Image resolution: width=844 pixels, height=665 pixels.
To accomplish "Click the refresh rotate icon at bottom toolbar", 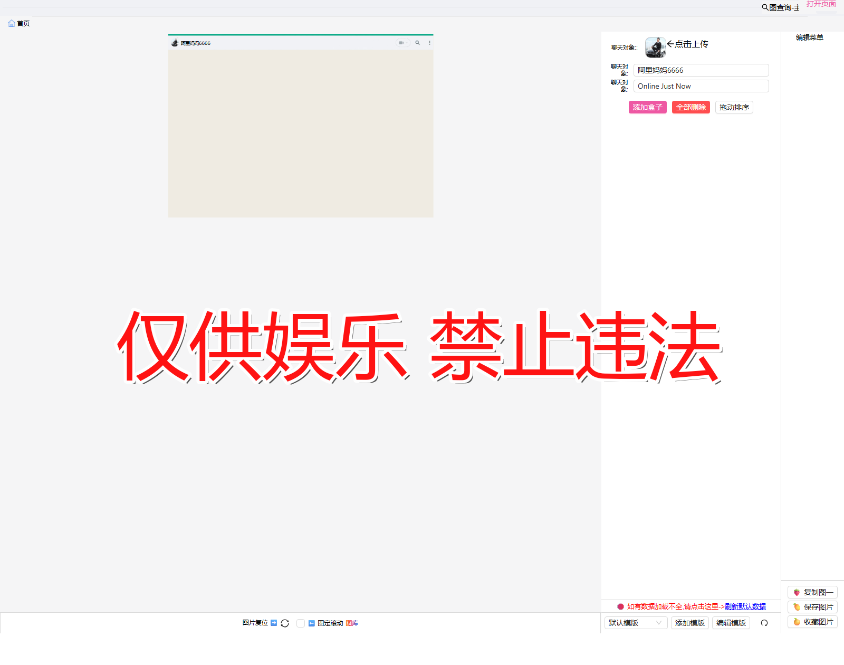I will pyautogui.click(x=285, y=623).
